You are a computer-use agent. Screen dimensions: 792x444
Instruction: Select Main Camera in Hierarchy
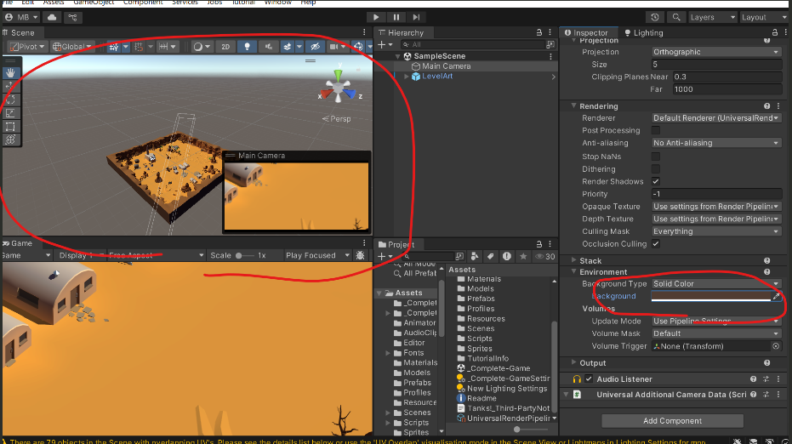(x=446, y=66)
